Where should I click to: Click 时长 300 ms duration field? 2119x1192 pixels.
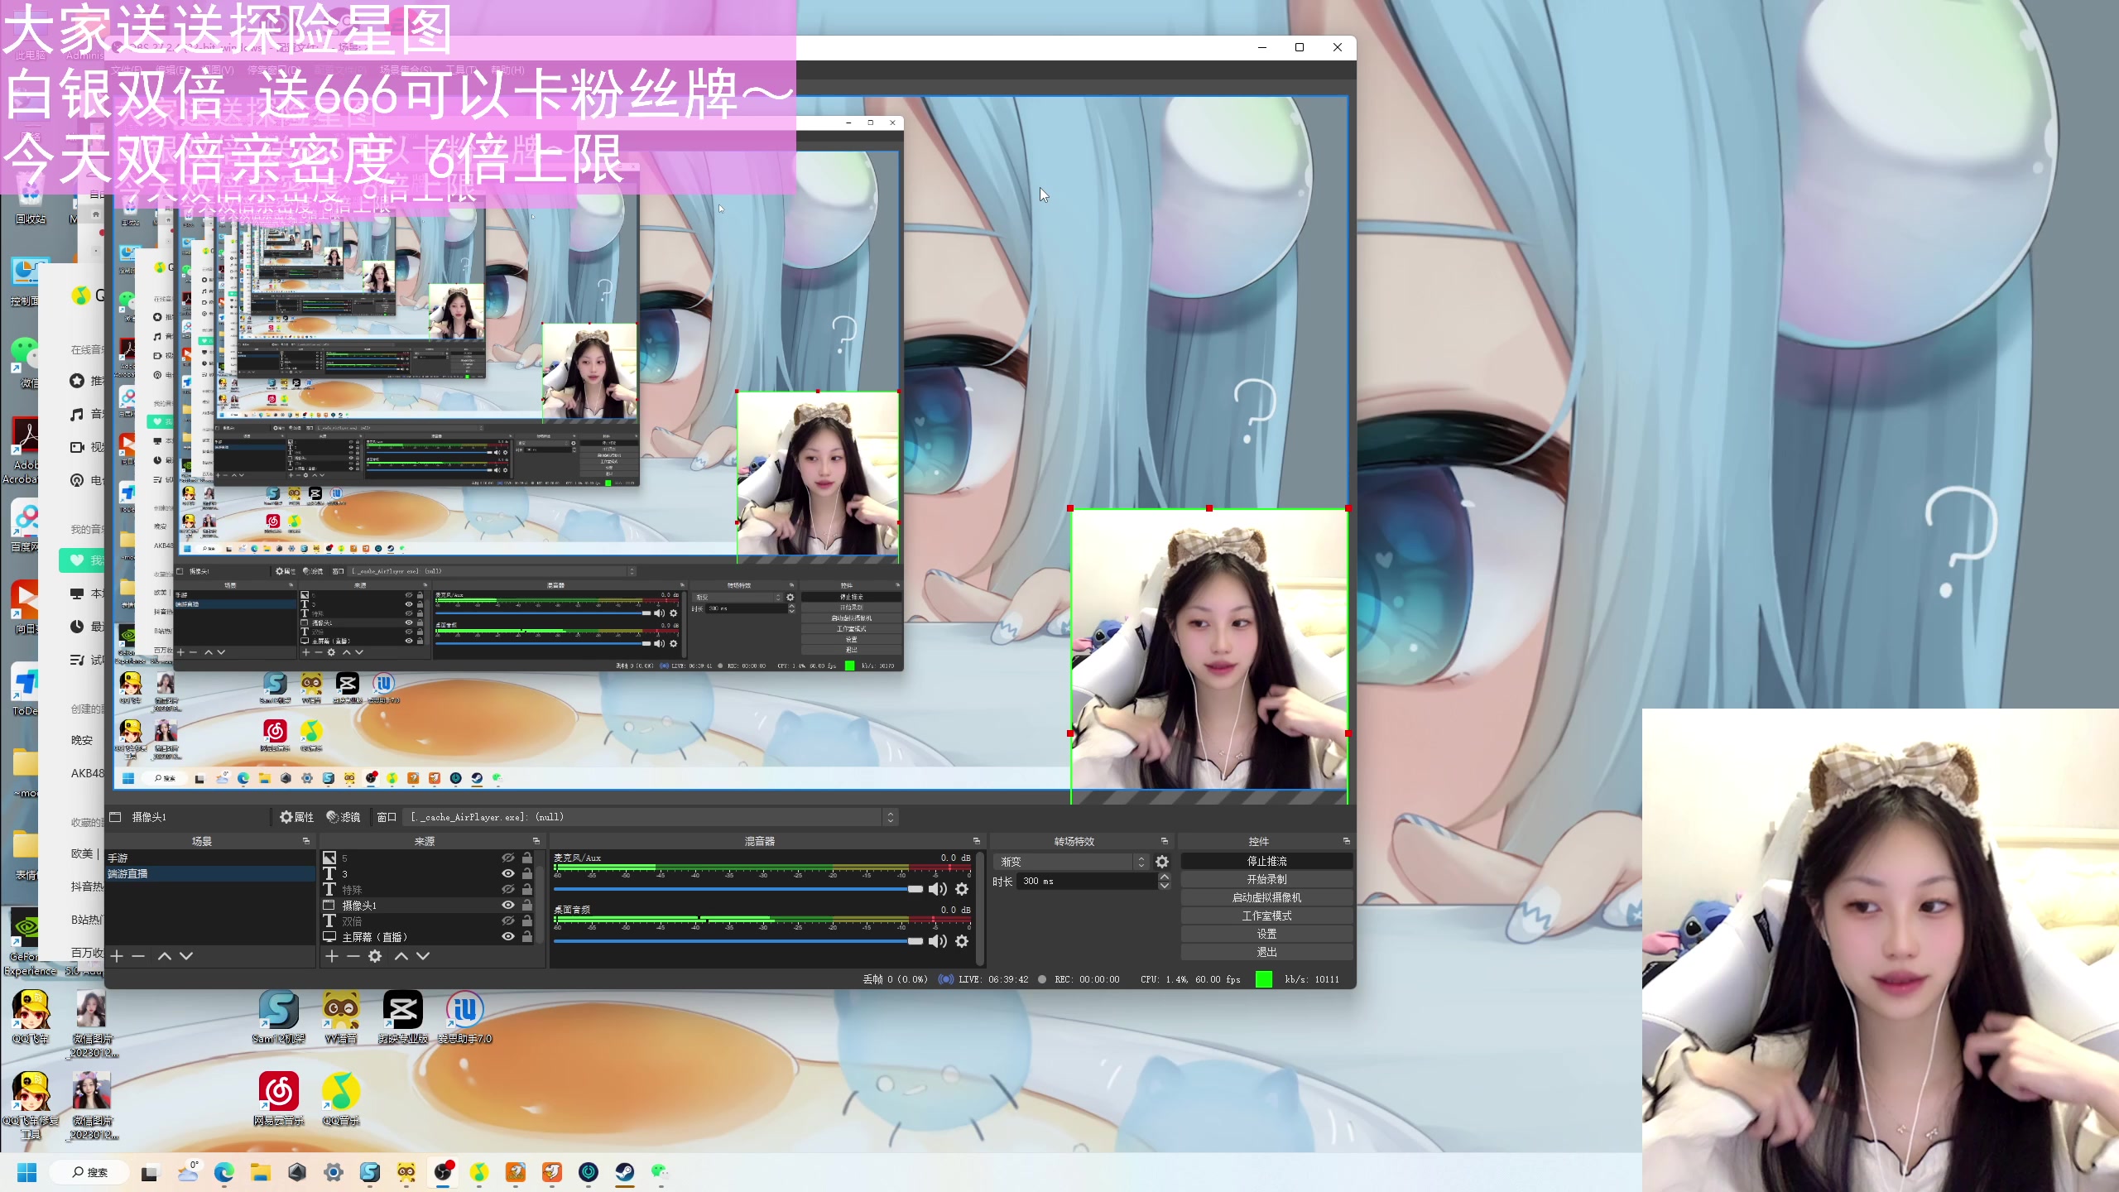coord(1087,881)
